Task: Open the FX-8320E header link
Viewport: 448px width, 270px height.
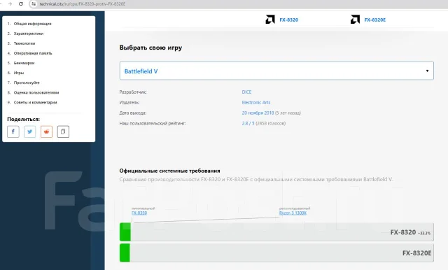Action: pos(375,20)
